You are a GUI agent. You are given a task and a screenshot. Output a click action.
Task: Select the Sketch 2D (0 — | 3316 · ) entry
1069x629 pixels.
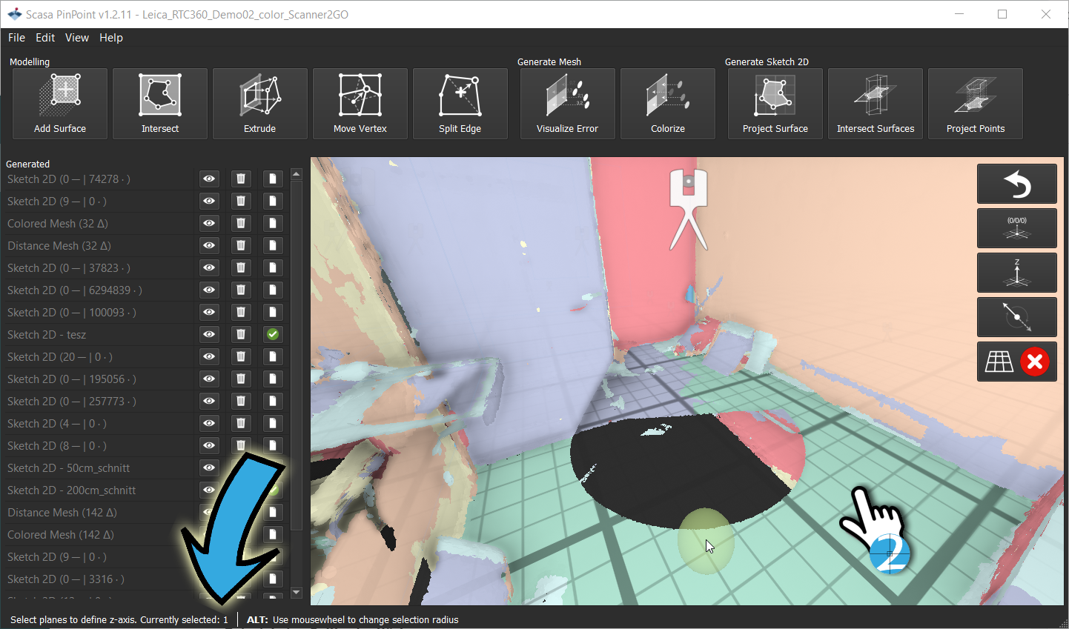pos(66,579)
